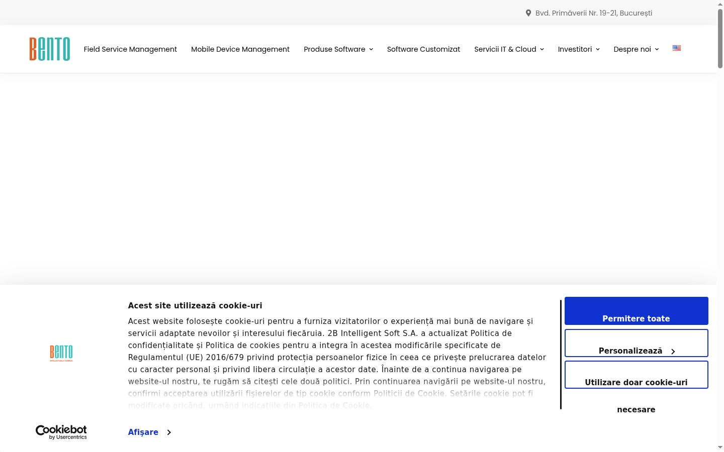Expand the Servicii IT & Cloud menu
Image resolution: width=724 pixels, height=452 pixels.
(x=509, y=49)
